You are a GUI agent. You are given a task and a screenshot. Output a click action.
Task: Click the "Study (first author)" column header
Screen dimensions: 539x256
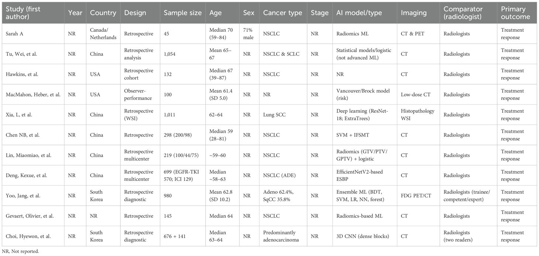tap(32, 13)
